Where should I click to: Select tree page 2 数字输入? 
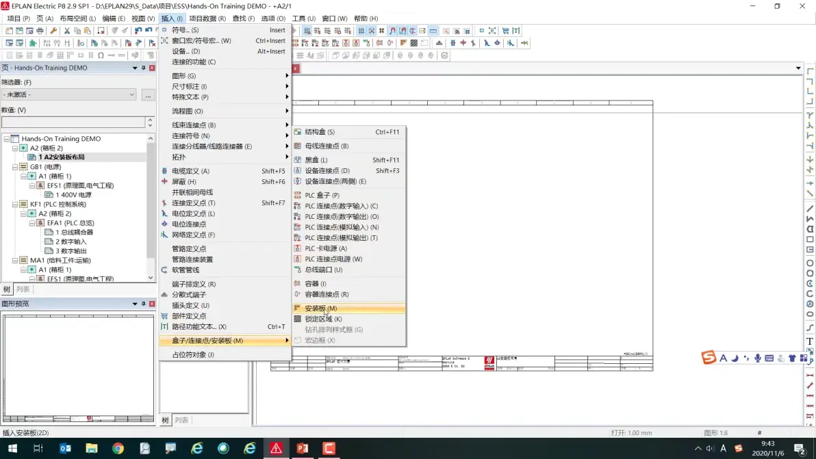[x=71, y=241]
